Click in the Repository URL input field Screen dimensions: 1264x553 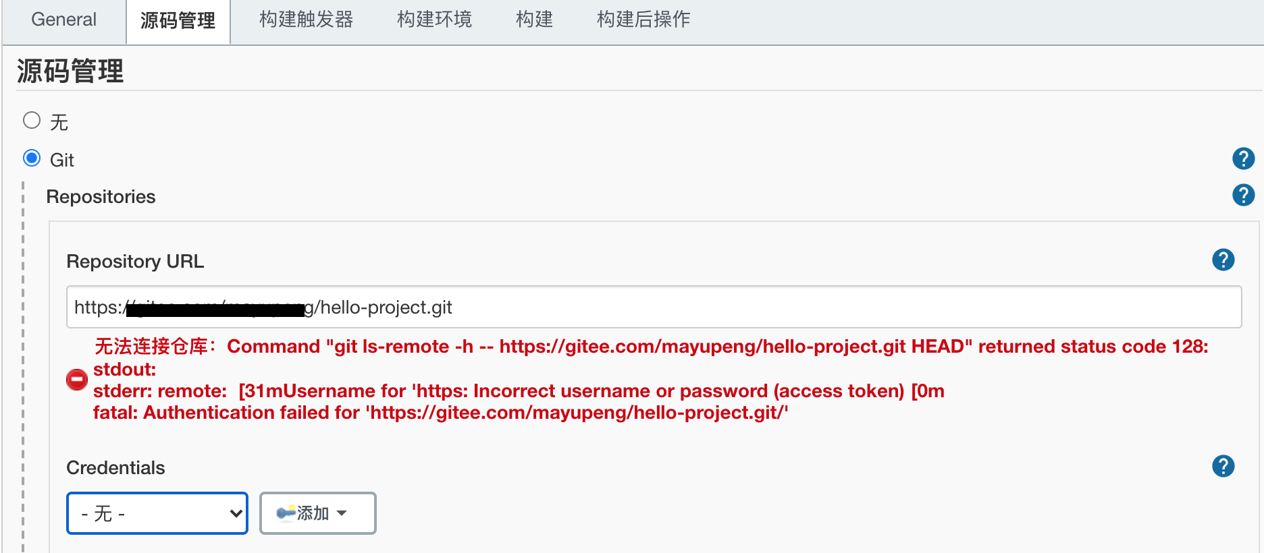pyautogui.click(x=743, y=308)
